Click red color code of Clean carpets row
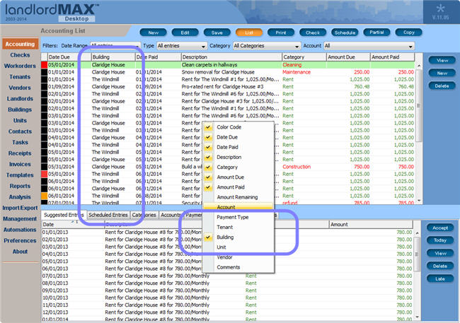 click(x=45, y=65)
